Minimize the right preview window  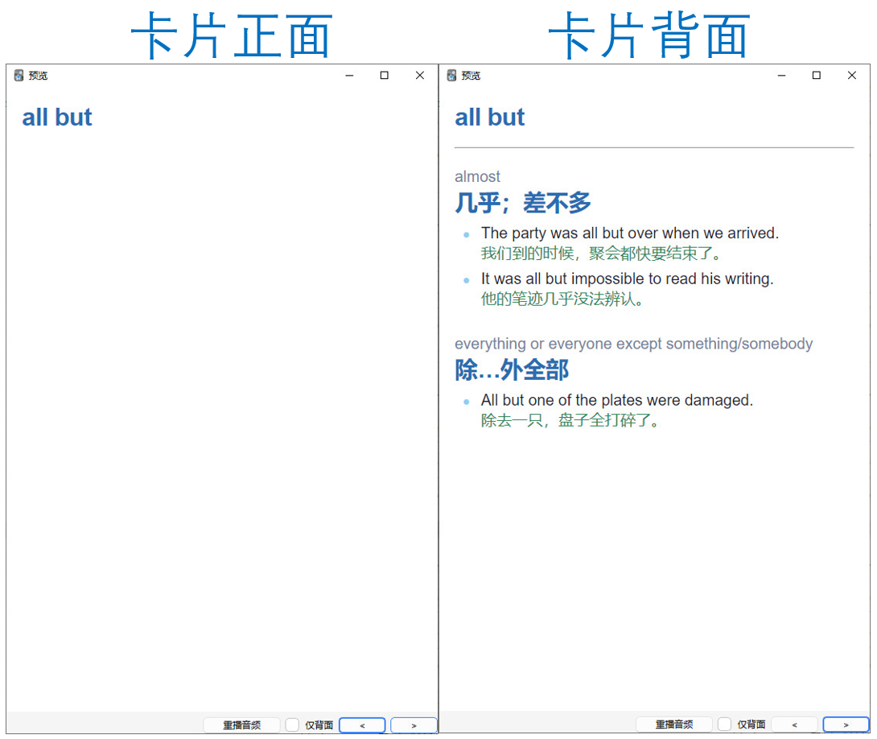point(782,76)
